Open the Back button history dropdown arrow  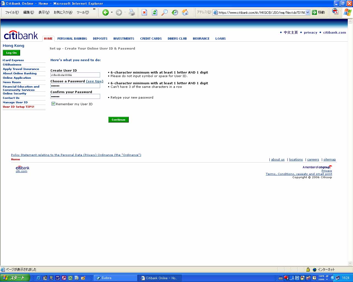(x=112, y=12)
